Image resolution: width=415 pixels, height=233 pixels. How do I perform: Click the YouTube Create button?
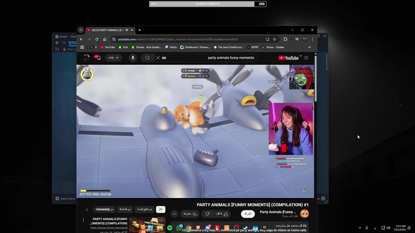114,58
